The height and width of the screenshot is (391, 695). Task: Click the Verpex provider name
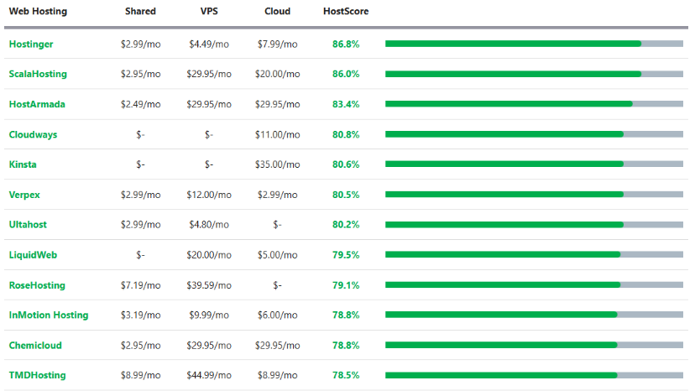tap(24, 195)
